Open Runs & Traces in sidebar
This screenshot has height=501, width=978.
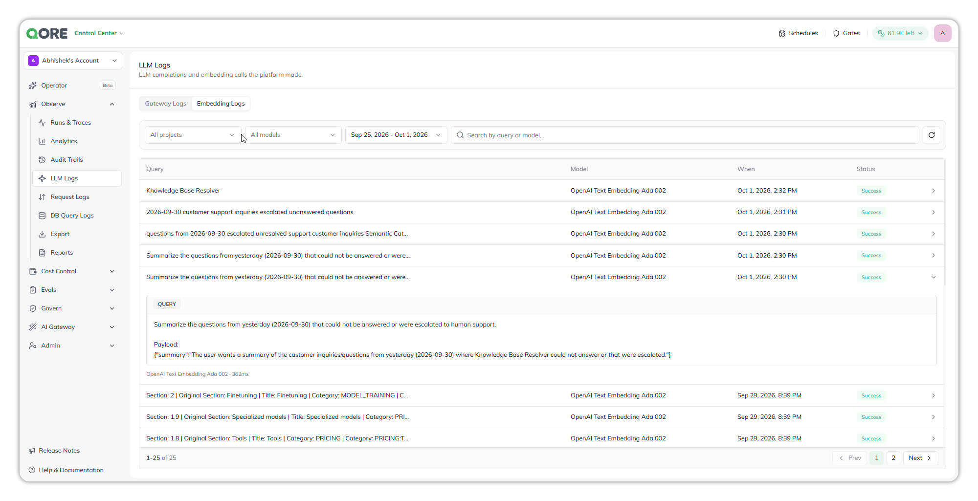click(77, 123)
